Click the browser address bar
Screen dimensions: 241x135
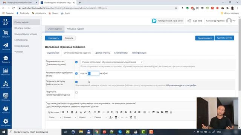click(97, 8)
